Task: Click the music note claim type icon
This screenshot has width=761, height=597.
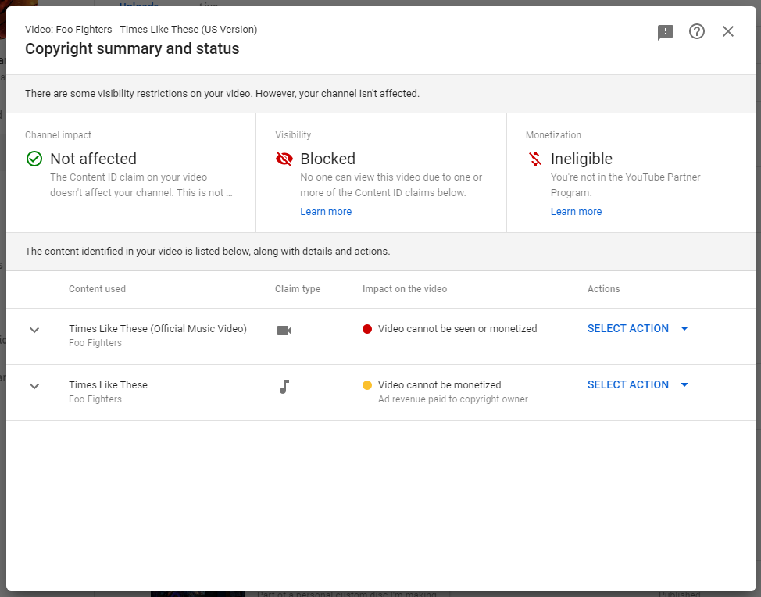Action: 284,387
